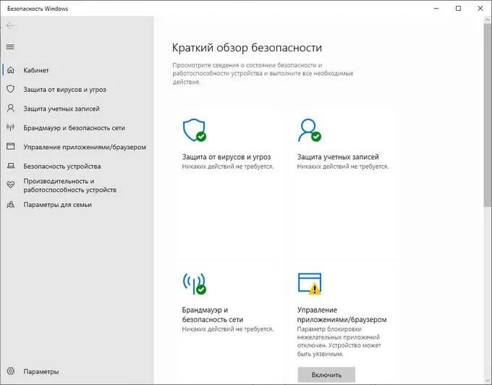This screenshot has width=492, height=385.
Task: Close the Безопасность Windows window
Action: [480, 9]
